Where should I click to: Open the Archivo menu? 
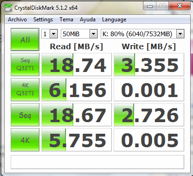(x=17, y=20)
